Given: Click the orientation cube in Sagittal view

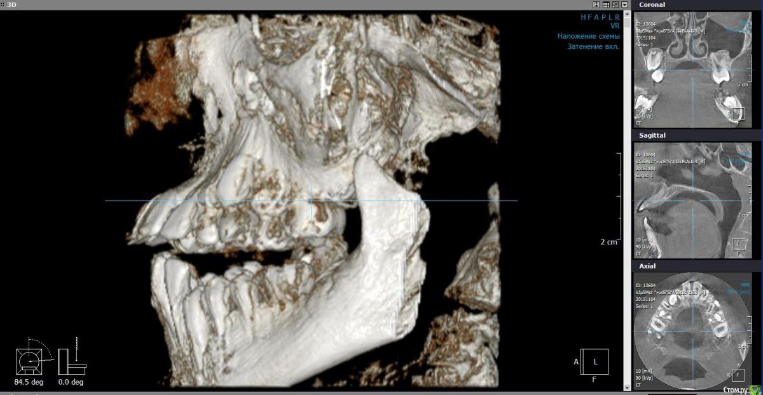Looking at the screenshot, I should [738, 244].
